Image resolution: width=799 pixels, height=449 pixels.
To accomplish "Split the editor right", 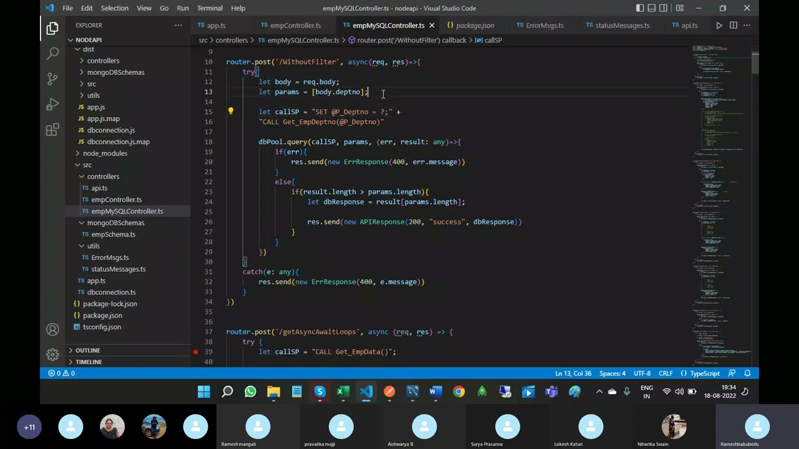I will coord(733,26).
